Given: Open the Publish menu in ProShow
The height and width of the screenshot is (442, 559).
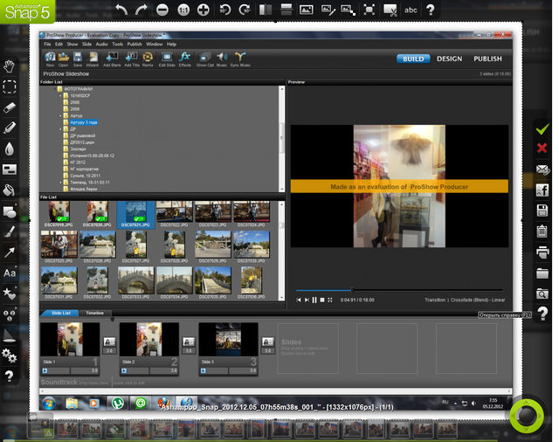Looking at the screenshot, I should tap(135, 45).
